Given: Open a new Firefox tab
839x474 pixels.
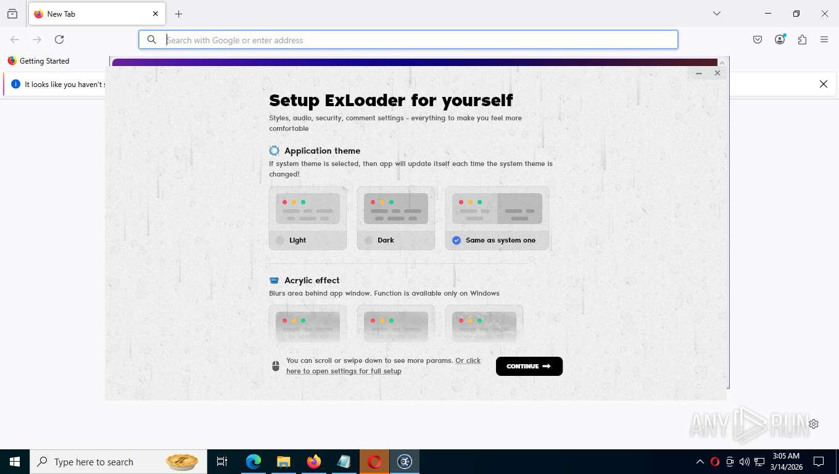Looking at the screenshot, I should (178, 14).
